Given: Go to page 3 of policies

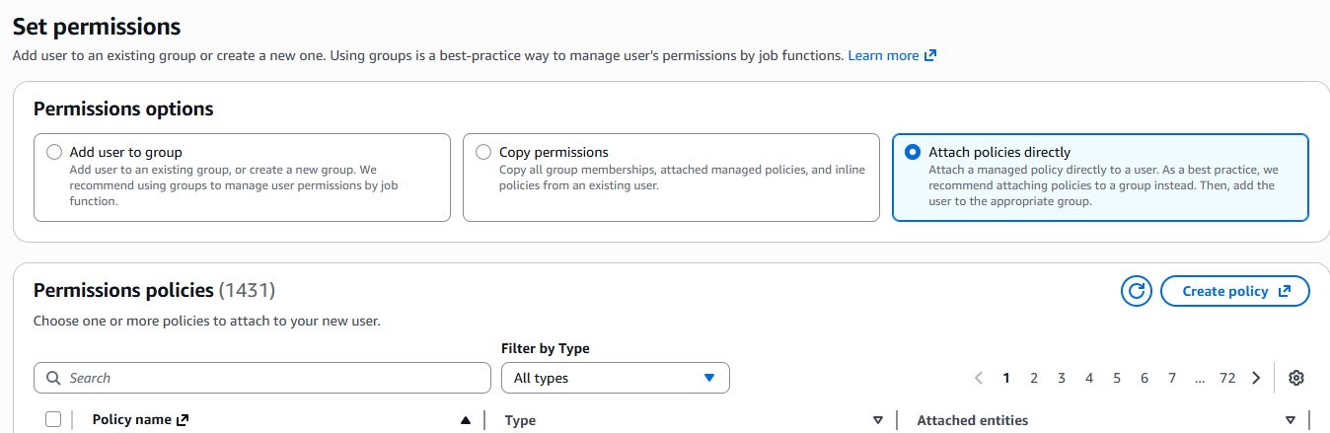Looking at the screenshot, I should tap(1062, 378).
